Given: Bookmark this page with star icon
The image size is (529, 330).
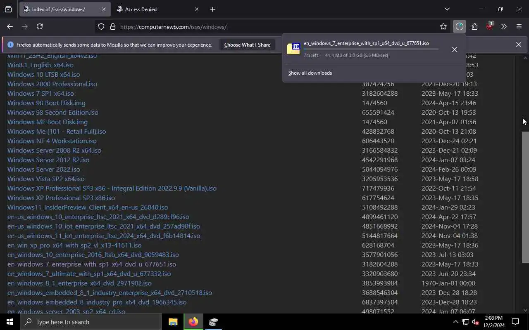Looking at the screenshot, I should click(443, 27).
